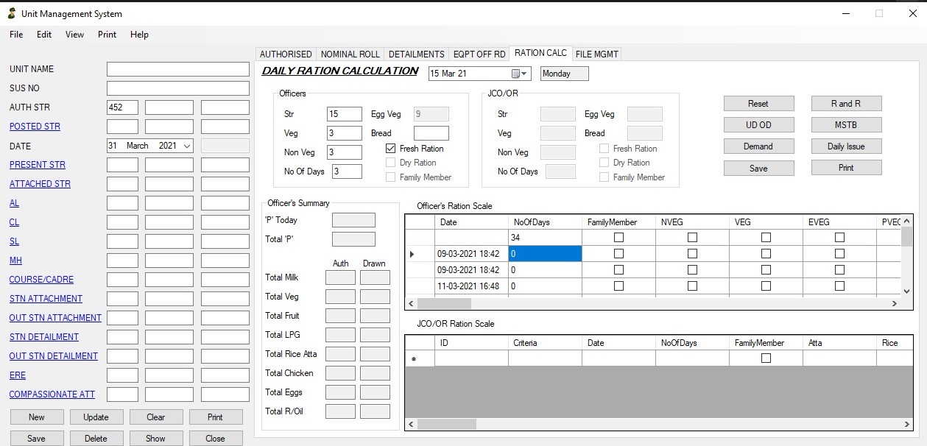Click the R and R button
927x446 pixels.
846,104
